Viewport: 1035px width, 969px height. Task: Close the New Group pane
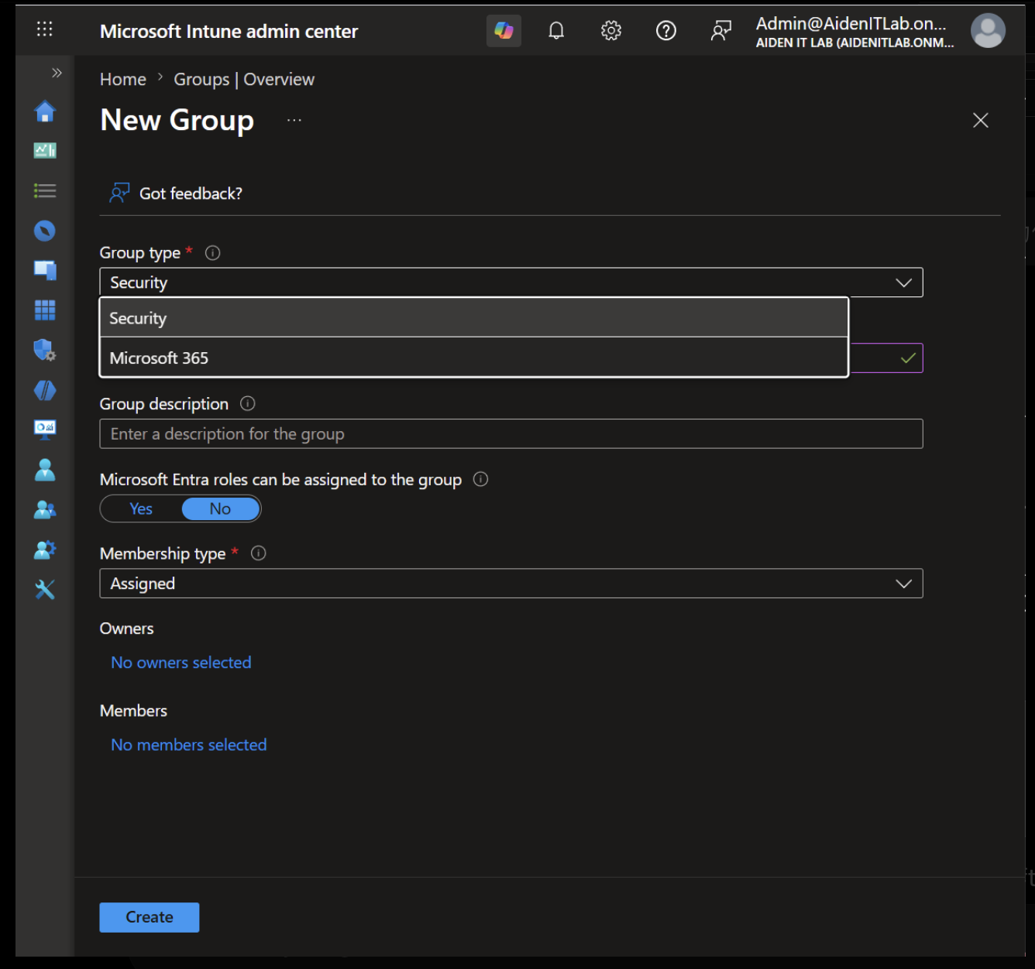pos(981,120)
